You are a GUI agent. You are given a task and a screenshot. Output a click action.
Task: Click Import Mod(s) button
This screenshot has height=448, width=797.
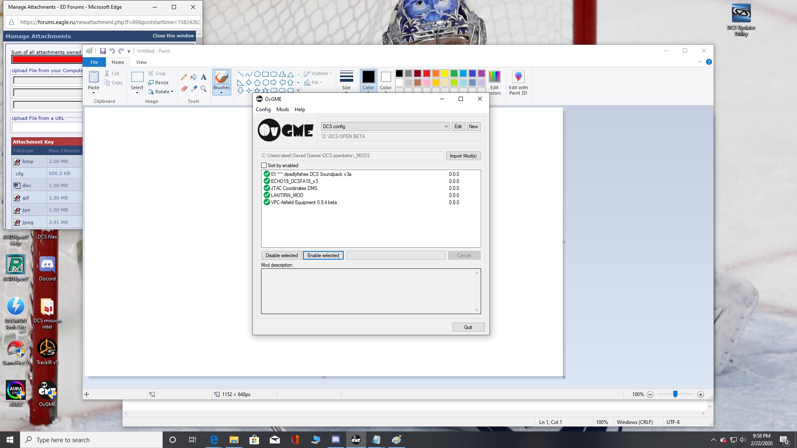463,156
